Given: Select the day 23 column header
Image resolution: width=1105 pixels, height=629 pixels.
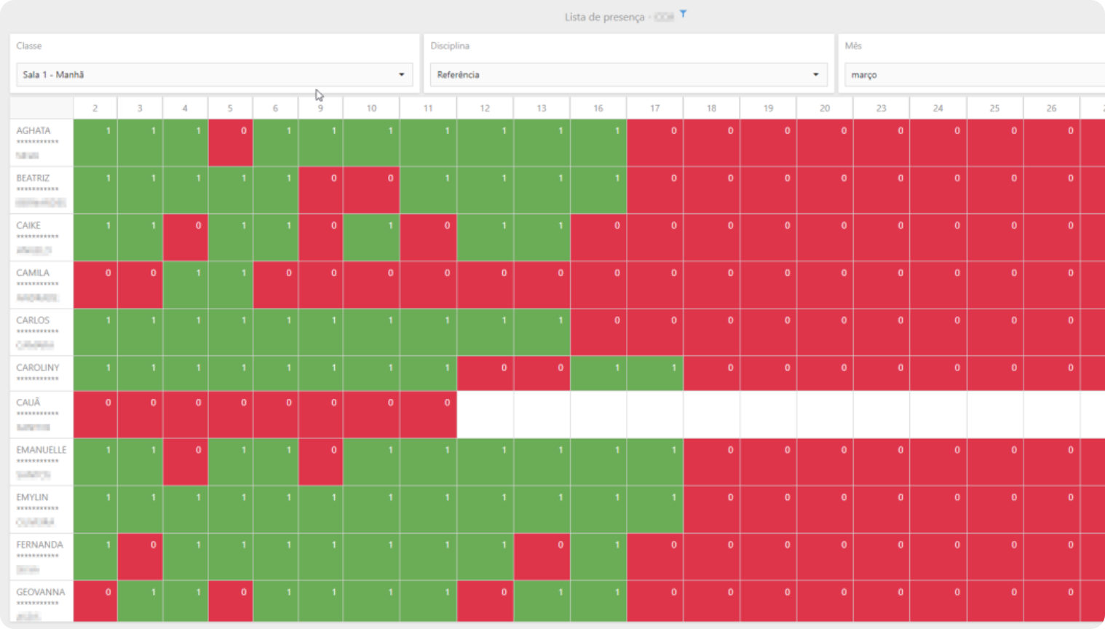Looking at the screenshot, I should pyautogui.click(x=881, y=108).
